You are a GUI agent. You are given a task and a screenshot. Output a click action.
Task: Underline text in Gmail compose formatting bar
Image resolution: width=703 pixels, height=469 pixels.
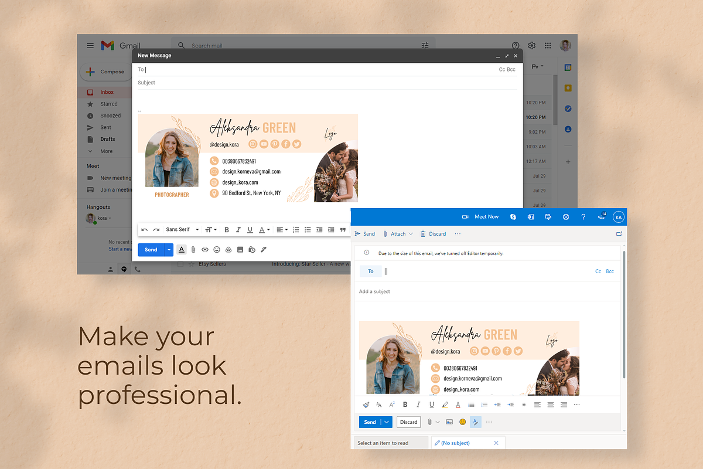click(x=250, y=230)
